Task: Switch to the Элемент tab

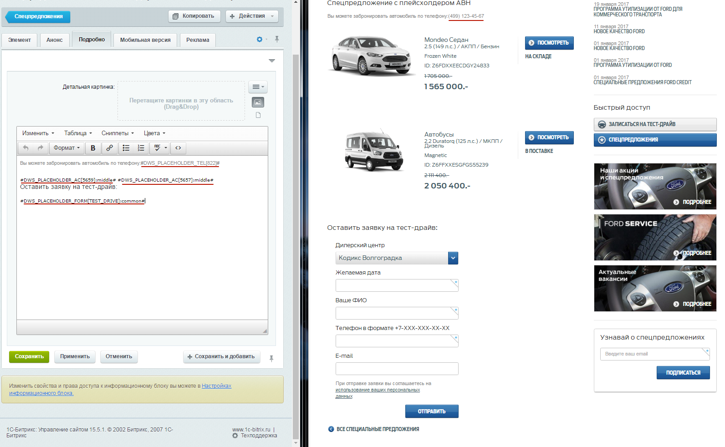Action: point(20,40)
